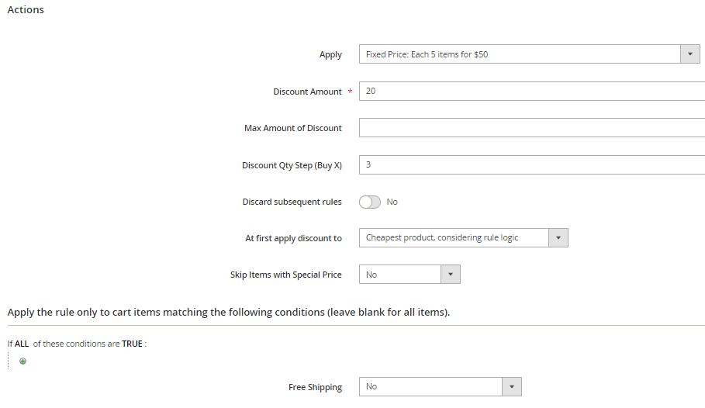Image resolution: width=705 pixels, height=408 pixels.
Task: Click the Apply field label
Action: pyautogui.click(x=330, y=54)
